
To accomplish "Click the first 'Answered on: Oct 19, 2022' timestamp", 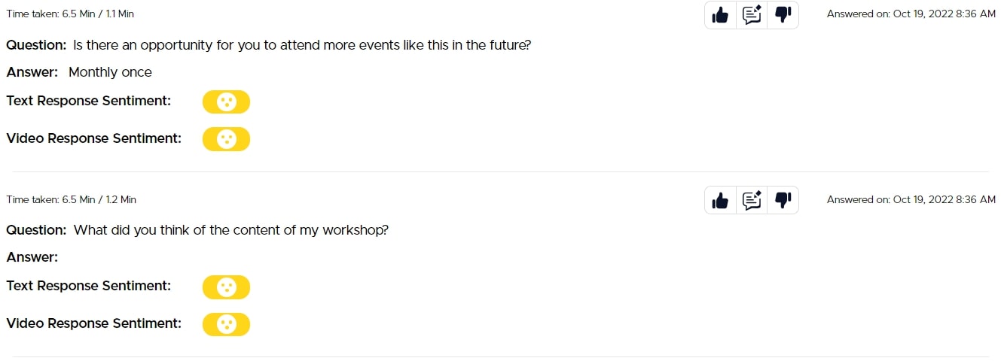I will (911, 14).
